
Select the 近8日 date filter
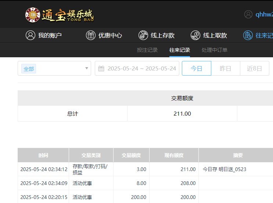(x=254, y=68)
